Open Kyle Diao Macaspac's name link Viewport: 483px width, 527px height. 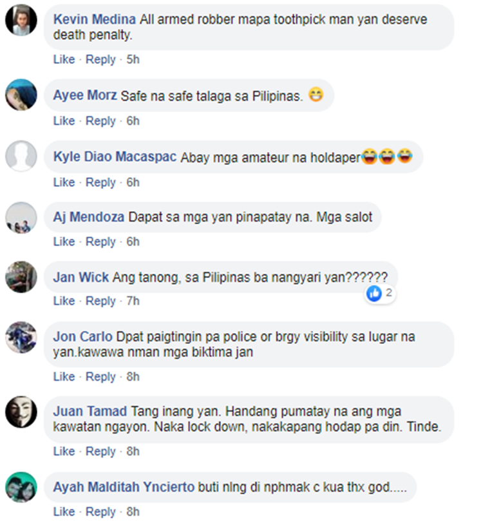[x=115, y=157]
